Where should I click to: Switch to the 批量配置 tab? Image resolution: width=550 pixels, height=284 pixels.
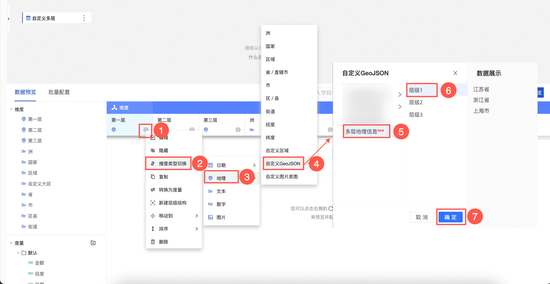[59, 92]
